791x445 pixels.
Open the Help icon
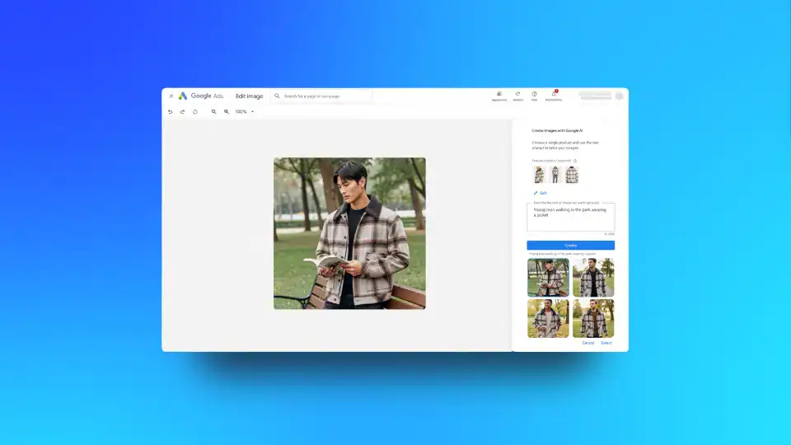point(534,96)
